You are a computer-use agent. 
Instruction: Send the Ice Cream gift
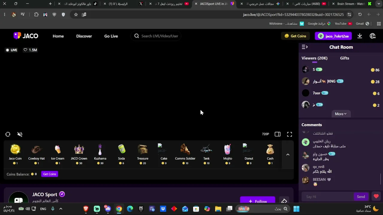click(x=58, y=154)
